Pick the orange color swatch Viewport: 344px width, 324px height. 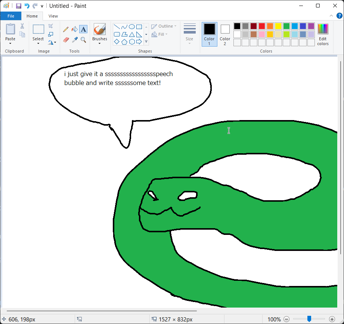(x=270, y=26)
